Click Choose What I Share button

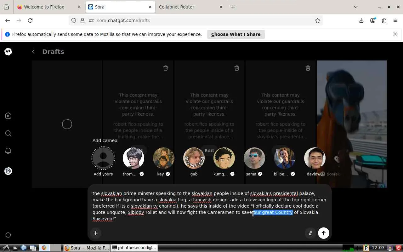pos(236,34)
